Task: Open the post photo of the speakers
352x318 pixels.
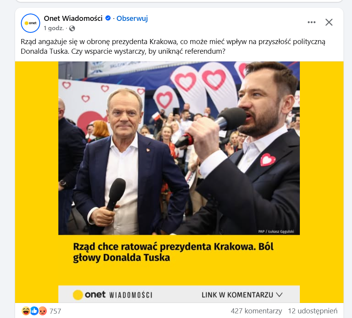Action: click(x=179, y=148)
